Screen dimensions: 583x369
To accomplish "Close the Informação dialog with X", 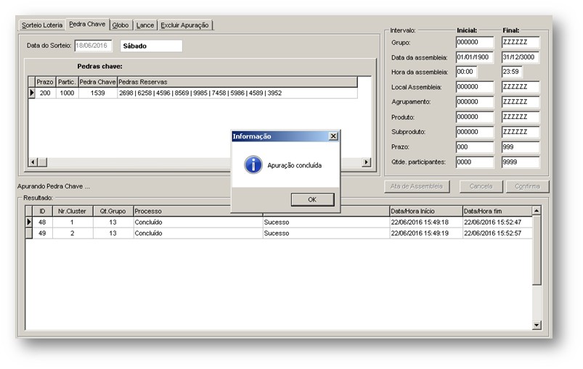I will (x=333, y=136).
